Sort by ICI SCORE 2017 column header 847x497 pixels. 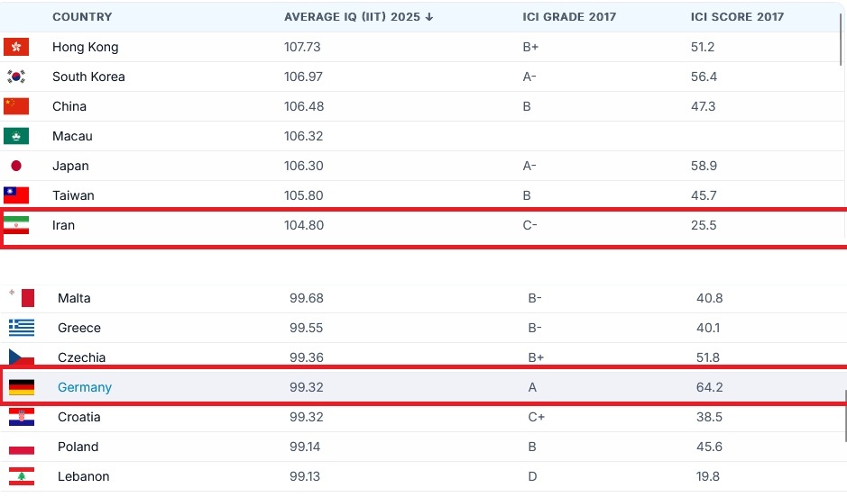coord(737,17)
